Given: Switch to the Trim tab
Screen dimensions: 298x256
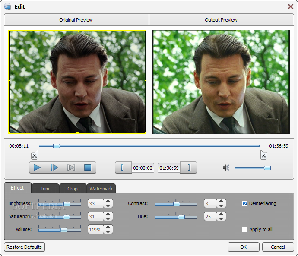Looking at the screenshot, I should coord(45,189).
